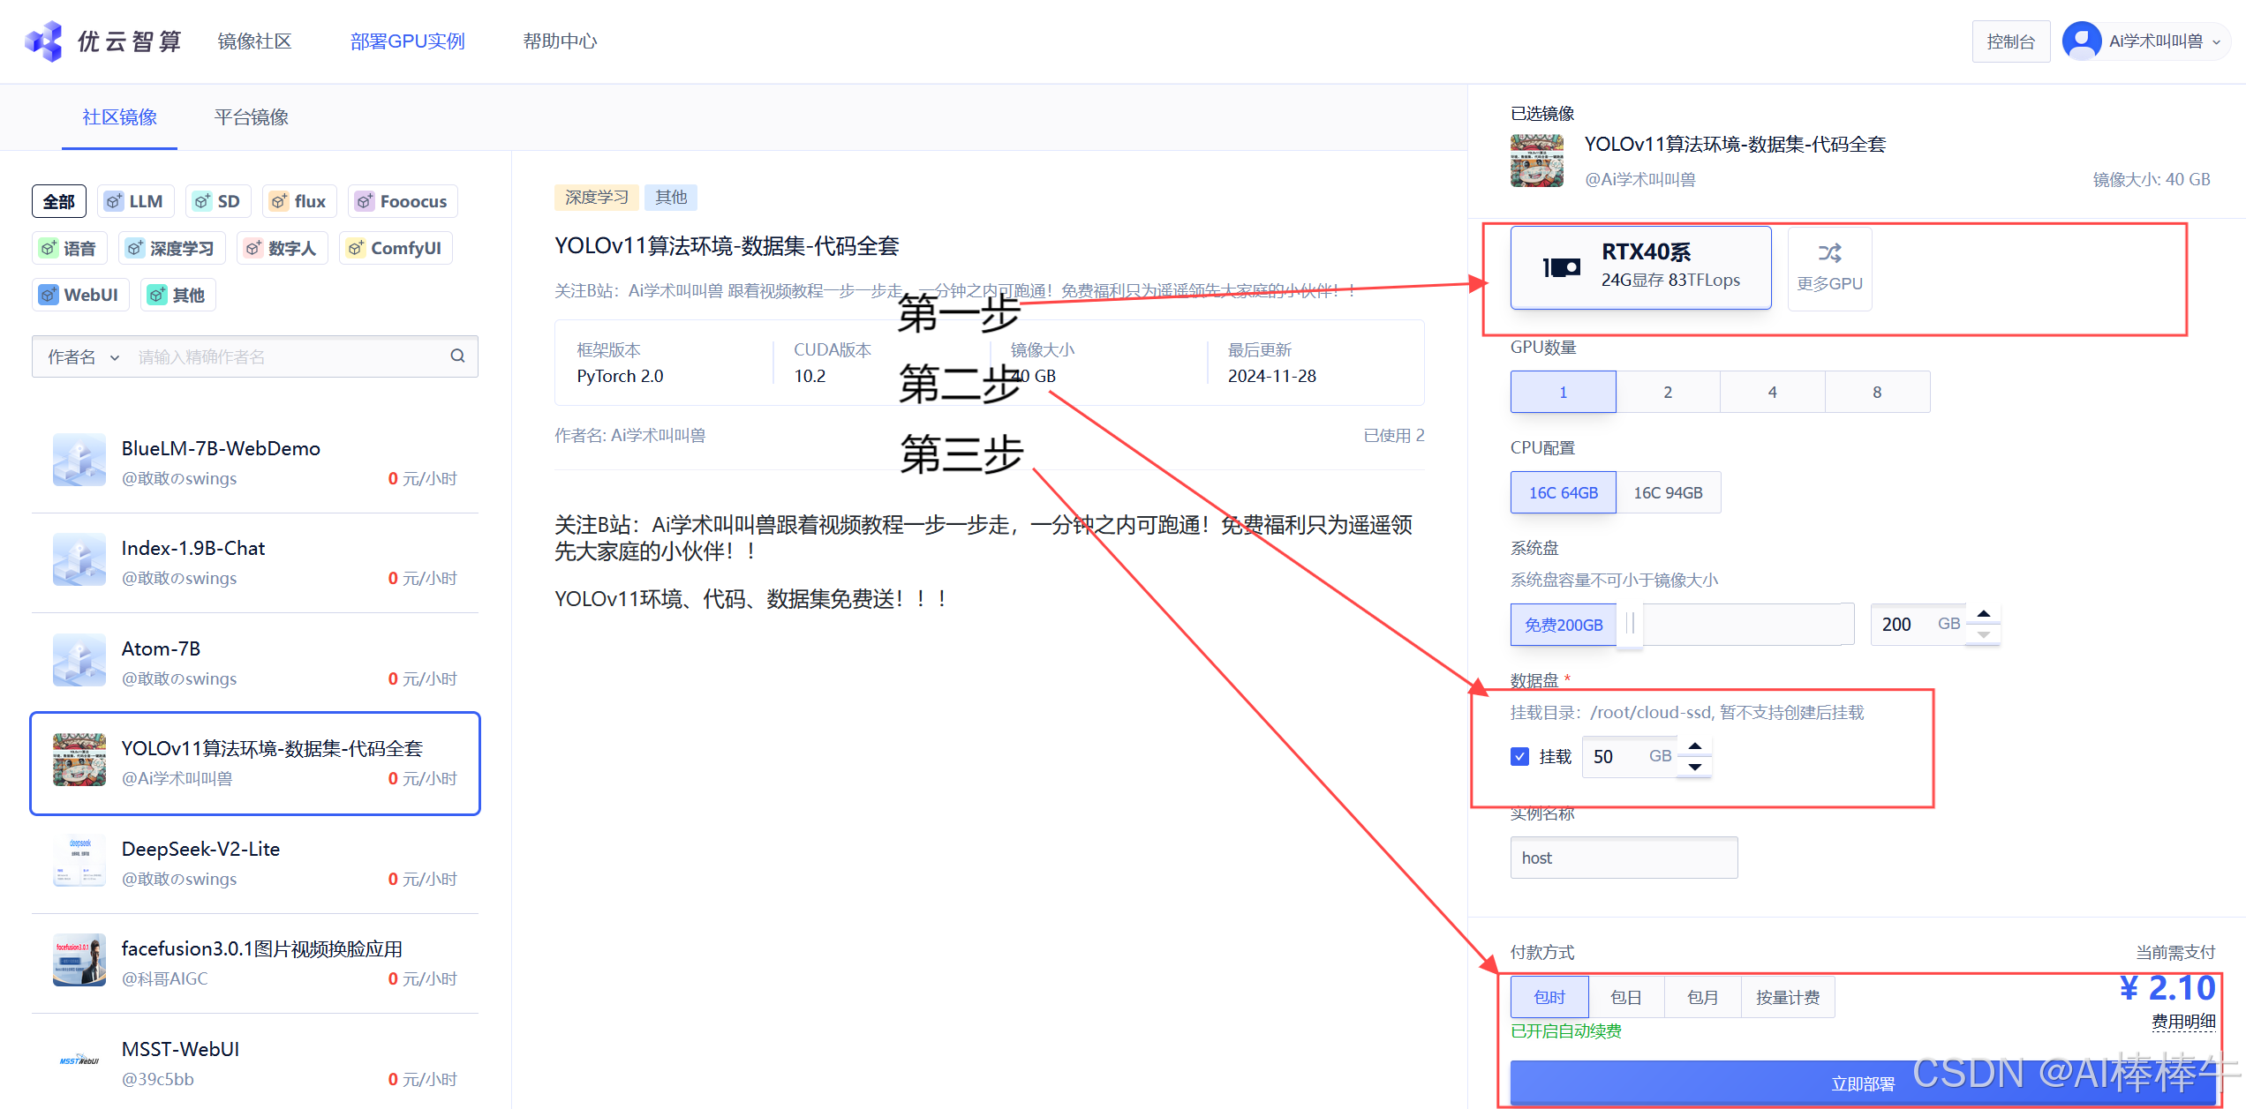
Task: Switch to the 平台镜像 tab
Action: [251, 117]
